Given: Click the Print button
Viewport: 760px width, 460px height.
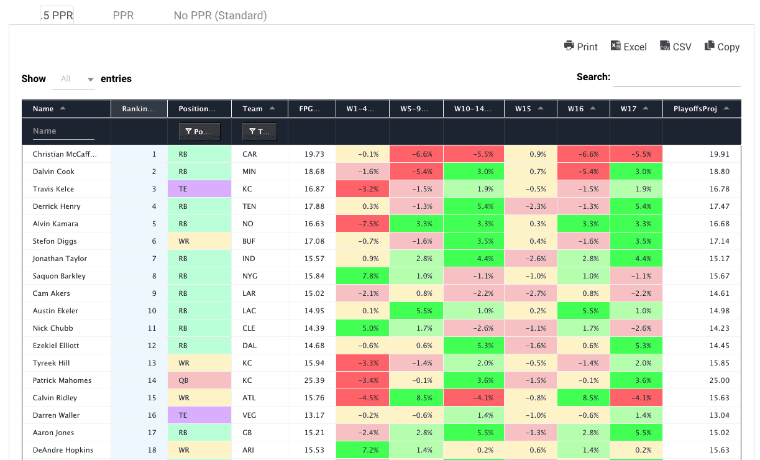Looking at the screenshot, I should pyautogui.click(x=581, y=47).
